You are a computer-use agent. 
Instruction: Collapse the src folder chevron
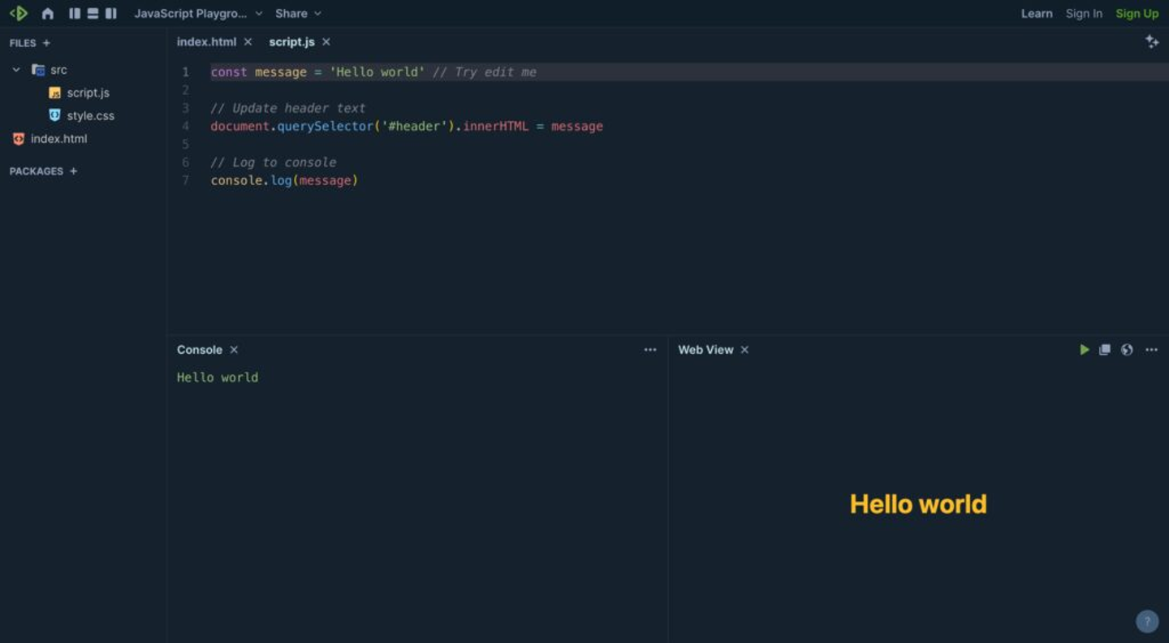click(x=16, y=70)
